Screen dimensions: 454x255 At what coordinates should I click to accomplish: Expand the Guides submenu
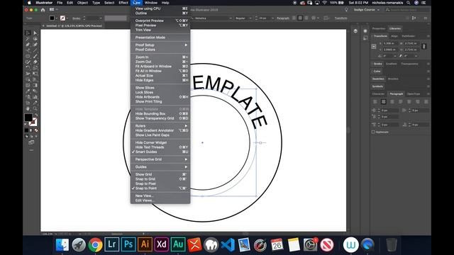coord(160,167)
